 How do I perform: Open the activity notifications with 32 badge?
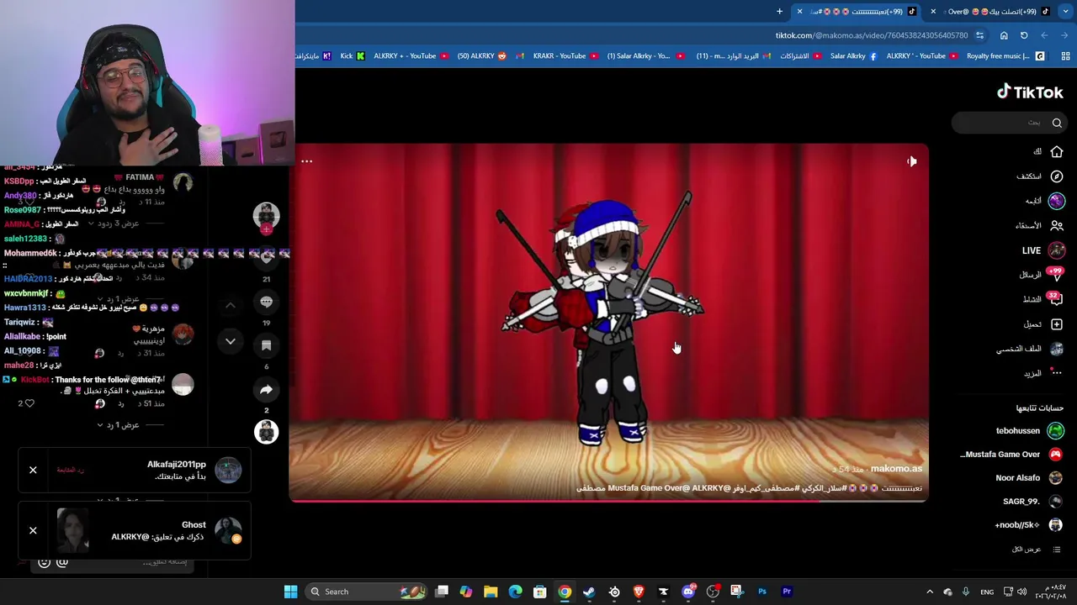(1055, 299)
